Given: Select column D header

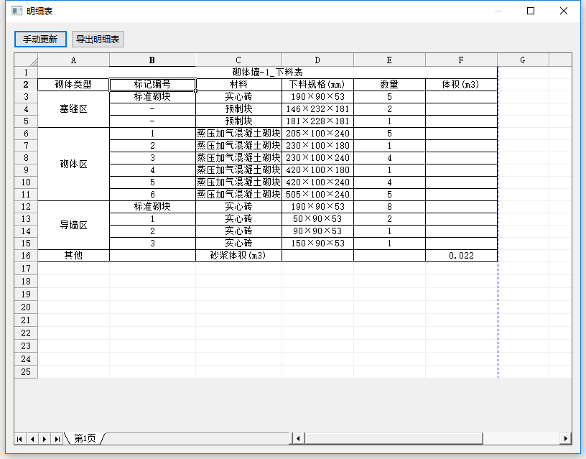Looking at the screenshot, I should [317, 60].
